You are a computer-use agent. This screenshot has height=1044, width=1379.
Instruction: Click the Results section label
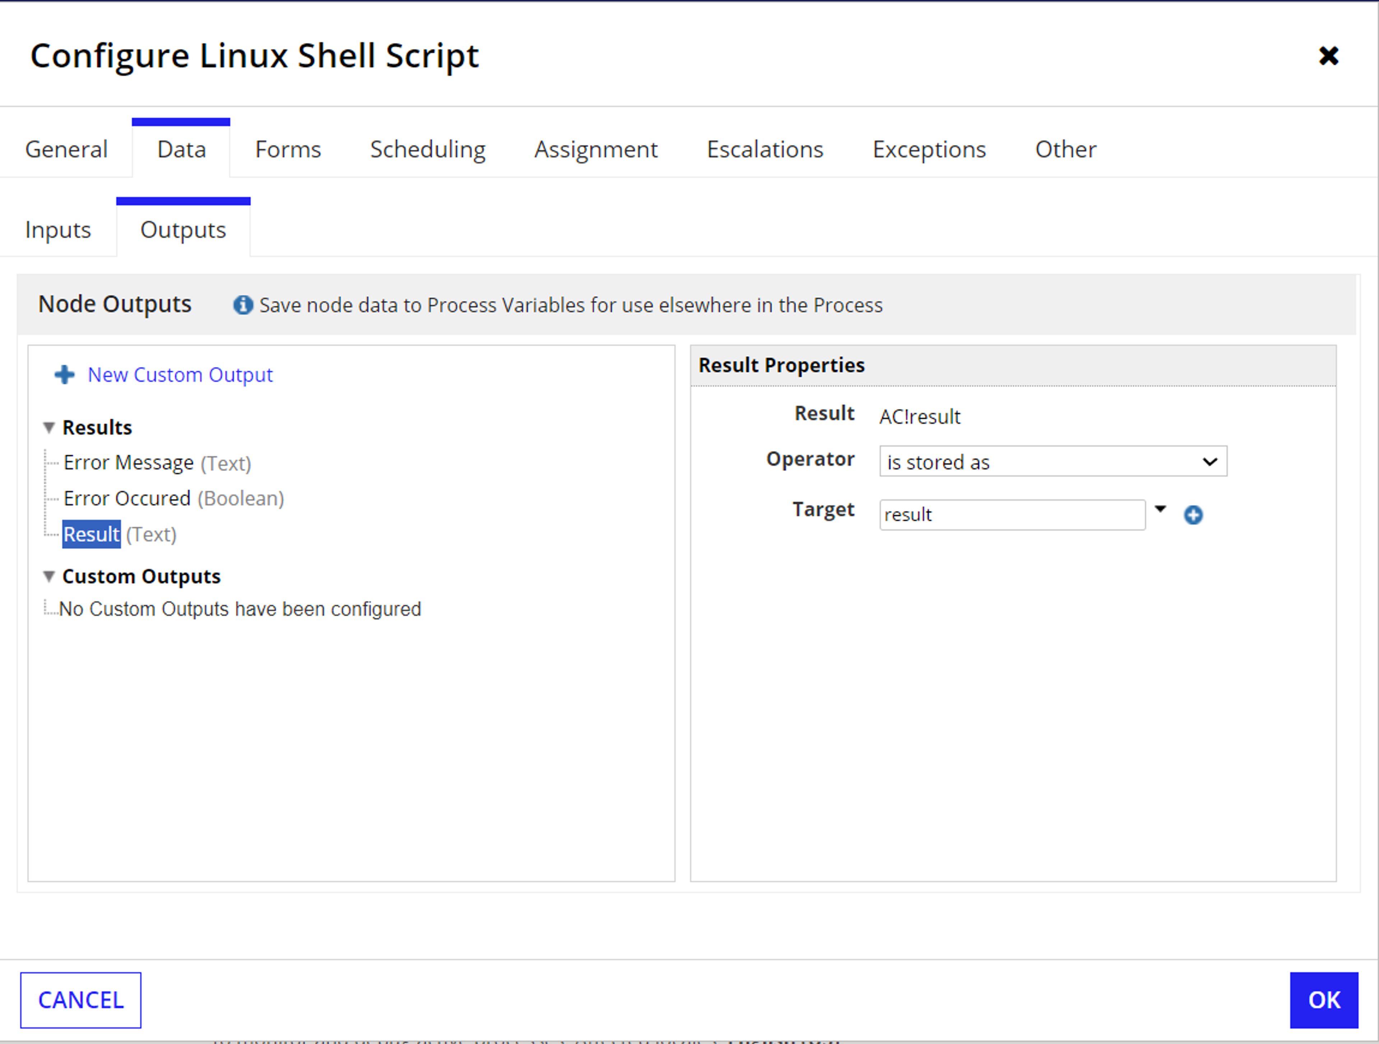pyautogui.click(x=97, y=428)
